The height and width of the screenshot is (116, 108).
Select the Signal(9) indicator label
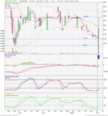8,57
